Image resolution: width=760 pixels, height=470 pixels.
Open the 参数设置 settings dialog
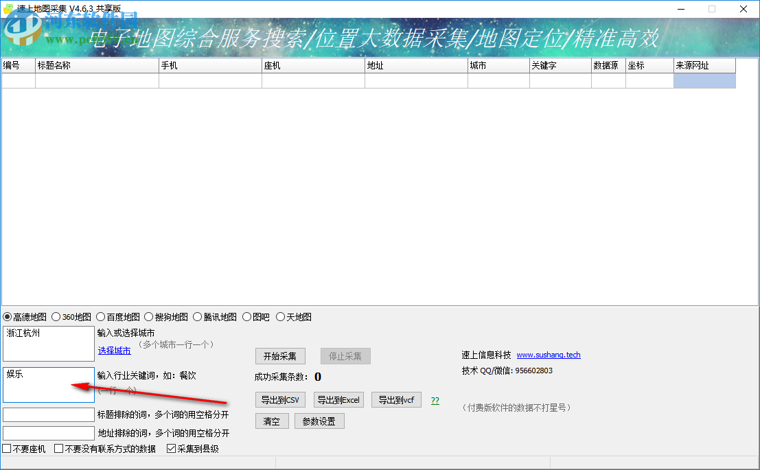pos(319,421)
